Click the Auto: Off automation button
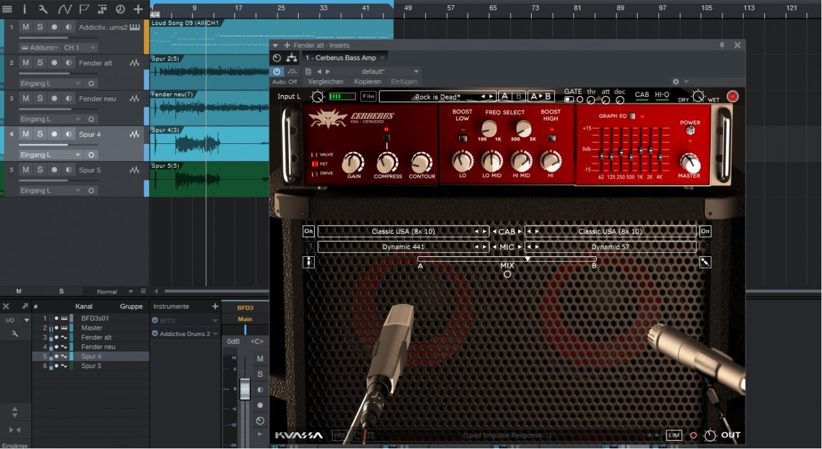Screen dimensions: 822x449 tap(284, 82)
